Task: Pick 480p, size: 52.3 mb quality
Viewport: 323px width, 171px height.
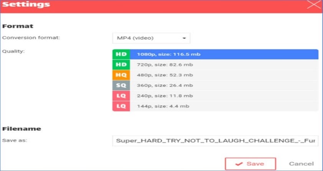Action: tap(216, 75)
